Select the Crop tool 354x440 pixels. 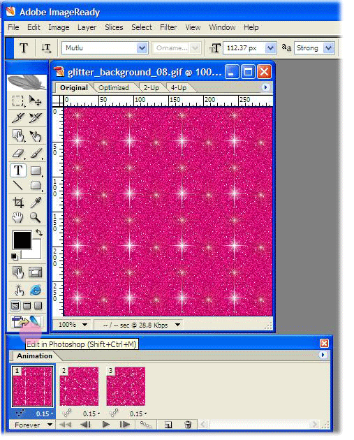click(x=18, y=203)
